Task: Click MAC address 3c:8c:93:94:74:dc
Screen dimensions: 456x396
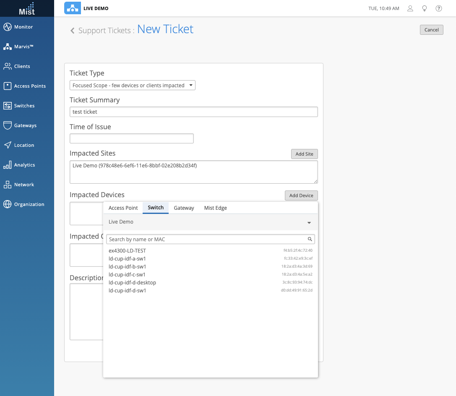Action: (297, 282)
